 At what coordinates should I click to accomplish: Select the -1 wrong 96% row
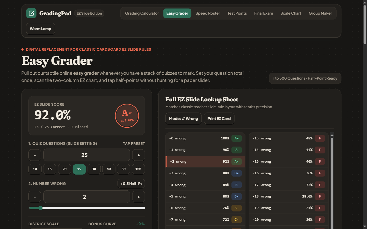pyautogui.click(x=205, y=150)
